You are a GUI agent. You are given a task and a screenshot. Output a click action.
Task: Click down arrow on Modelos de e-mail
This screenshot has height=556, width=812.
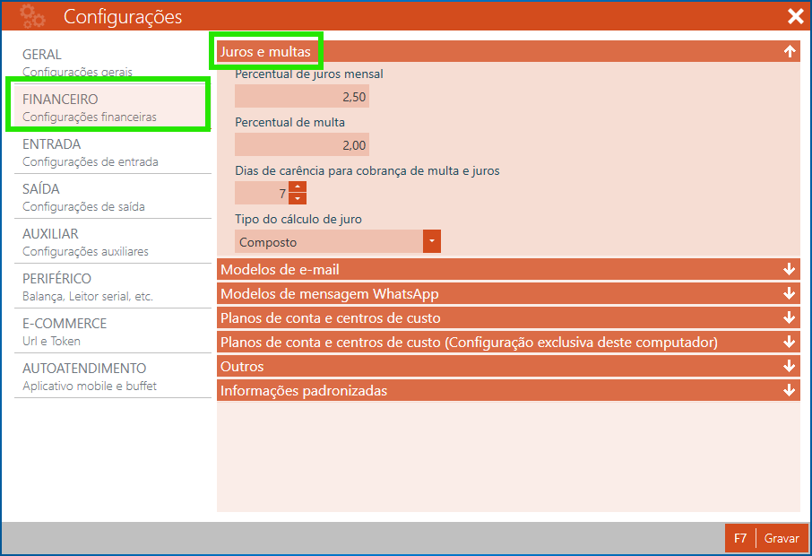pos(789,269)
